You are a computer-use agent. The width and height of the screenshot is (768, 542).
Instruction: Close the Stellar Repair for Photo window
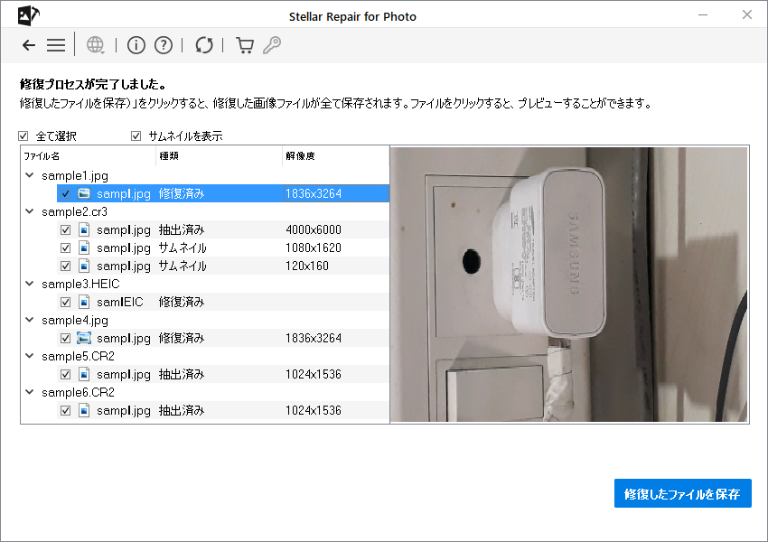click(746, 14)
